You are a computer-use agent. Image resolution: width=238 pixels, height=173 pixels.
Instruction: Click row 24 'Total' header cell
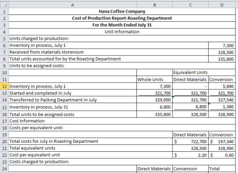[x=222, y=169]
